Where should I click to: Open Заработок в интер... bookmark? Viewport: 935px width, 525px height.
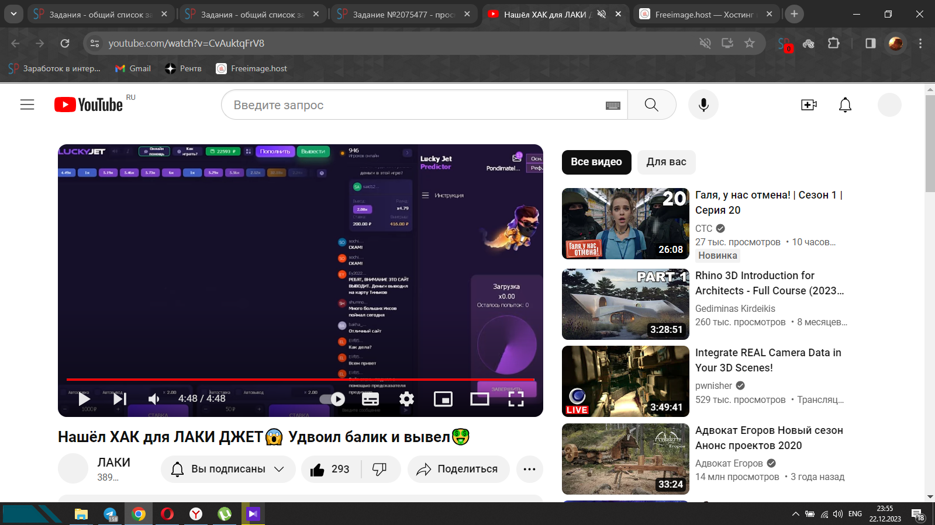[54, 68]
